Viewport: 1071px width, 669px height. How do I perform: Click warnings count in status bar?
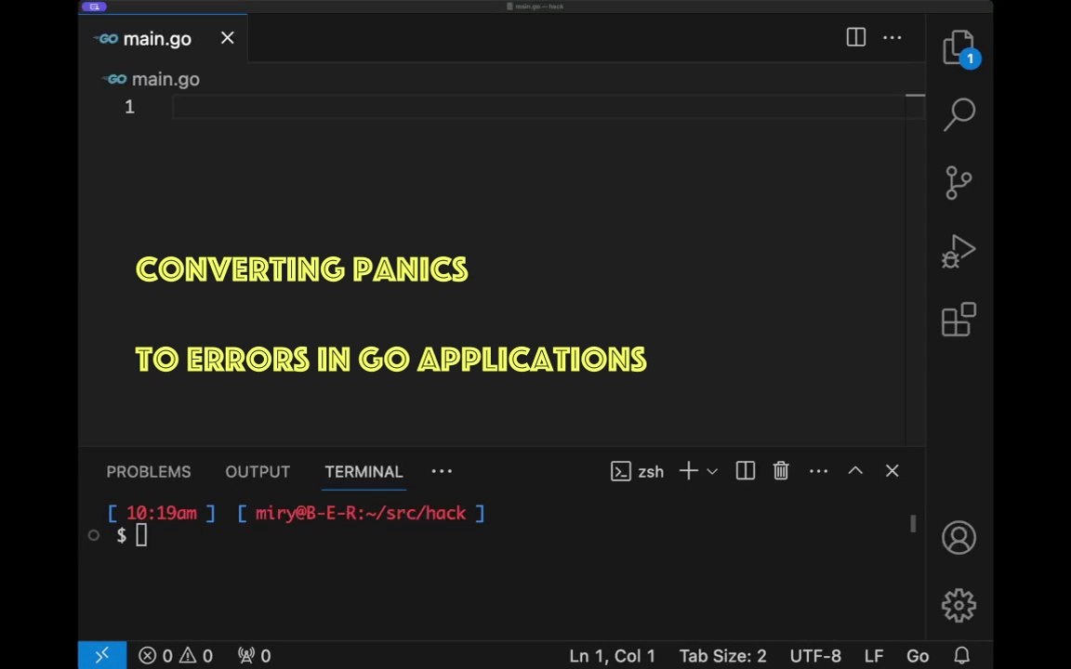tap(196, 656)
